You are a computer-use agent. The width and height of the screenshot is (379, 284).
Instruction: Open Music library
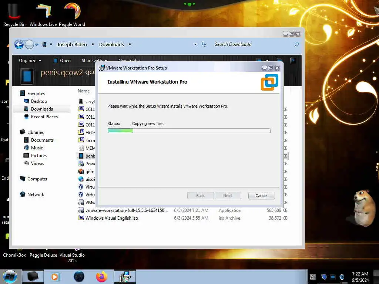(37, 148)
